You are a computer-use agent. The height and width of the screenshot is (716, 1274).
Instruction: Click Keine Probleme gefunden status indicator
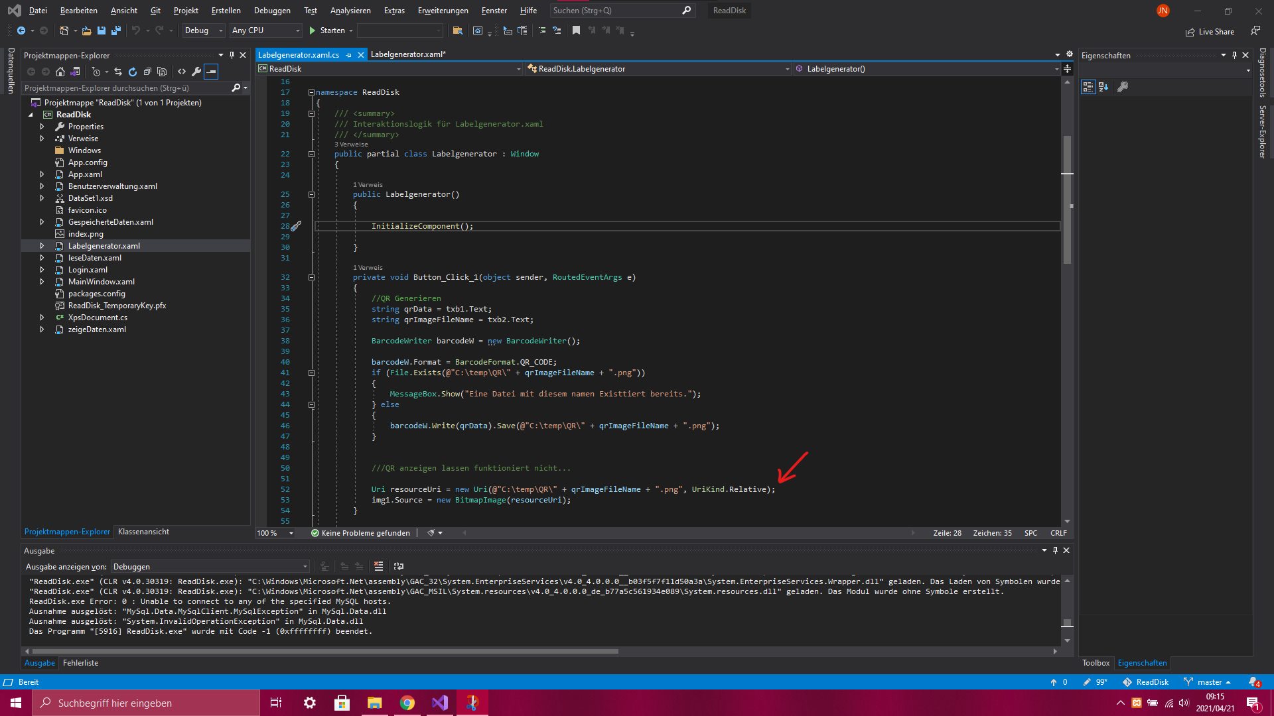pyautogui.click(x=360, y=533)
